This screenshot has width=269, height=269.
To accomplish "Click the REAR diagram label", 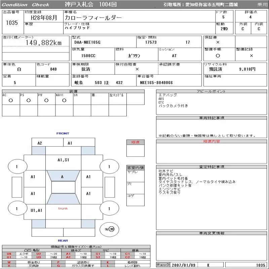I will (63, 240).
